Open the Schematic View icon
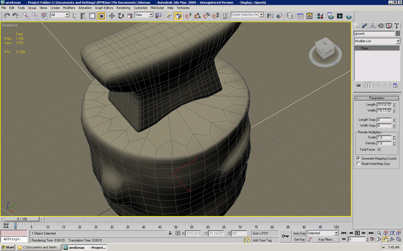The height and width of the screenshot is (251, 403). pos(309,16)
